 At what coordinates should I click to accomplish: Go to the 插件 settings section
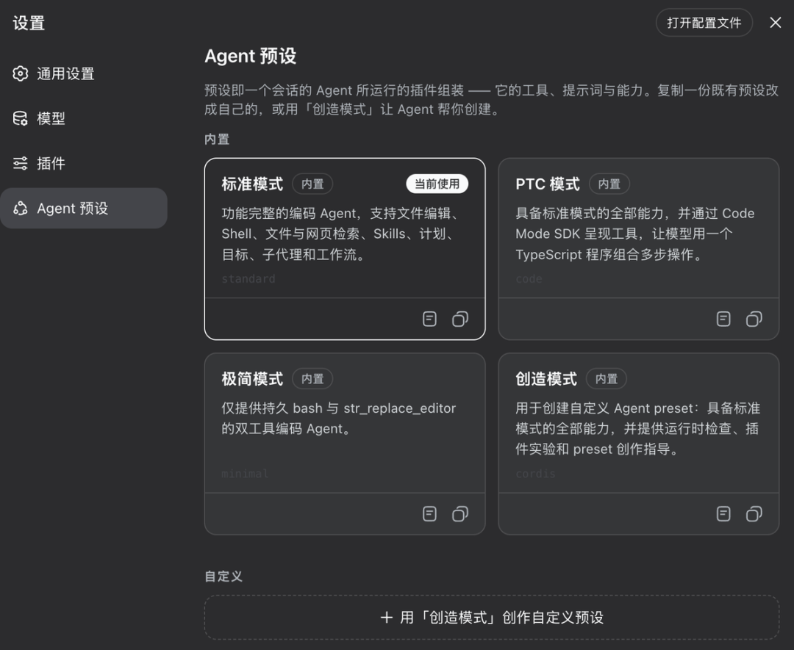(84, 163)
